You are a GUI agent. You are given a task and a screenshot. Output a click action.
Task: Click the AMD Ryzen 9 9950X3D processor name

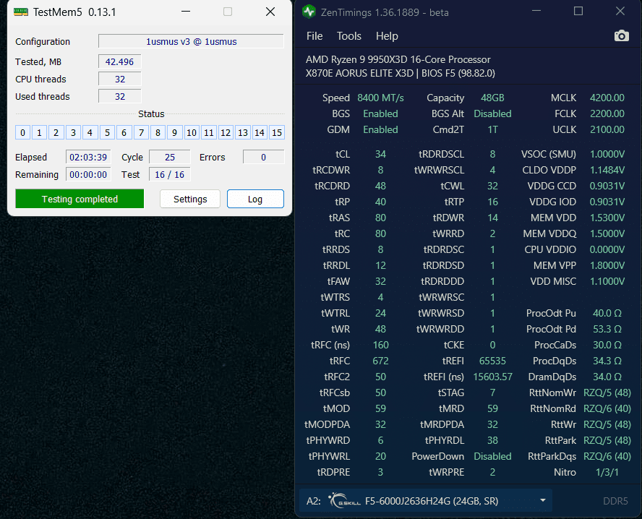pos(398,59)
